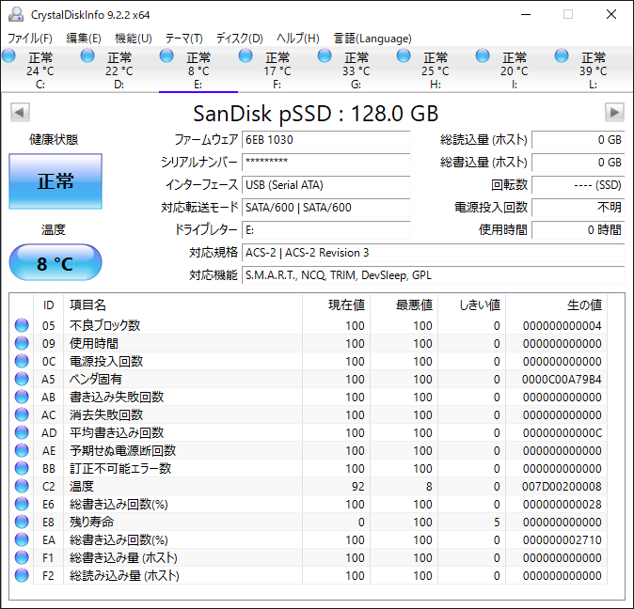Screen dimensions: 634x609
Task: Click status dot for AB 書き込み失敗回数
Action: pos(22,397)
